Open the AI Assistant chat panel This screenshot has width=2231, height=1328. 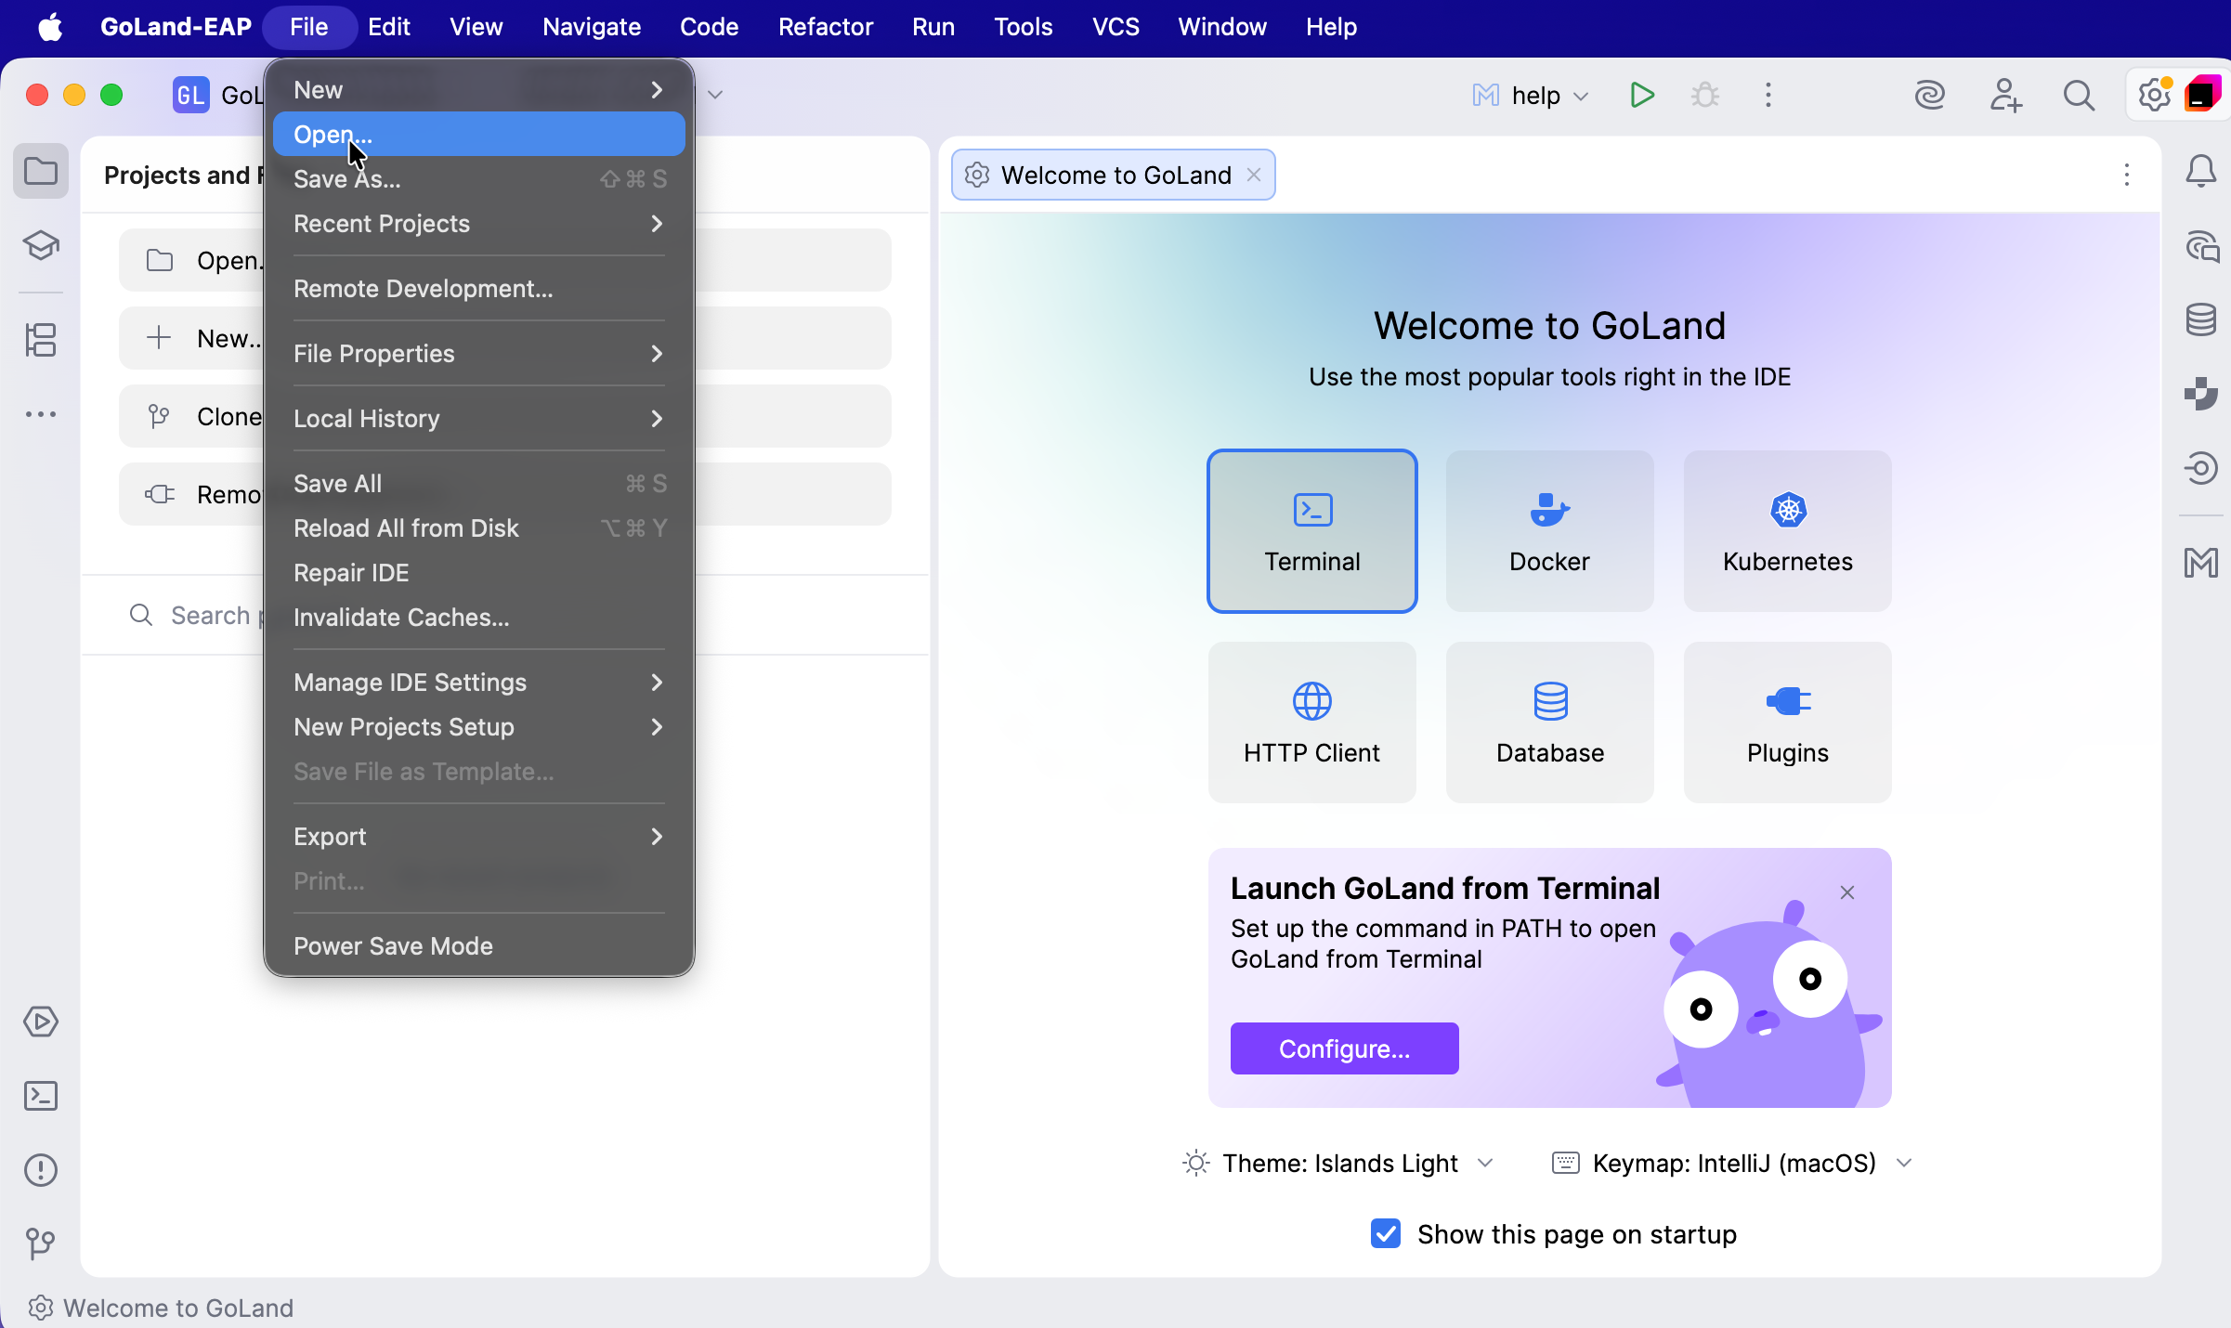(x=2200, y=246)
